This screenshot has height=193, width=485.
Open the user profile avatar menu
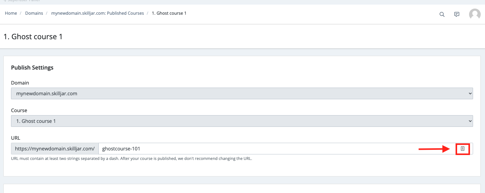(475, 14)
